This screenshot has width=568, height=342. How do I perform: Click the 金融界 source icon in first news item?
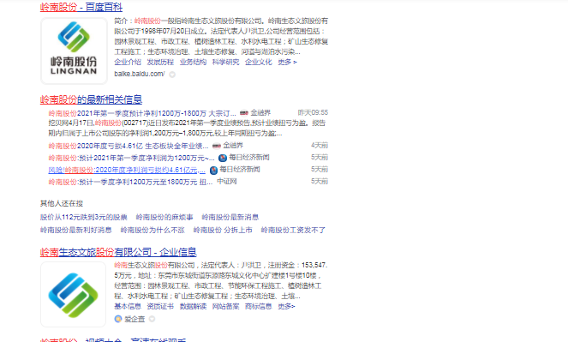point(244,112)
